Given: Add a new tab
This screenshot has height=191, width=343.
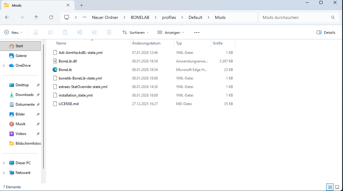Looking at the screenshot, I should point(81,5).
